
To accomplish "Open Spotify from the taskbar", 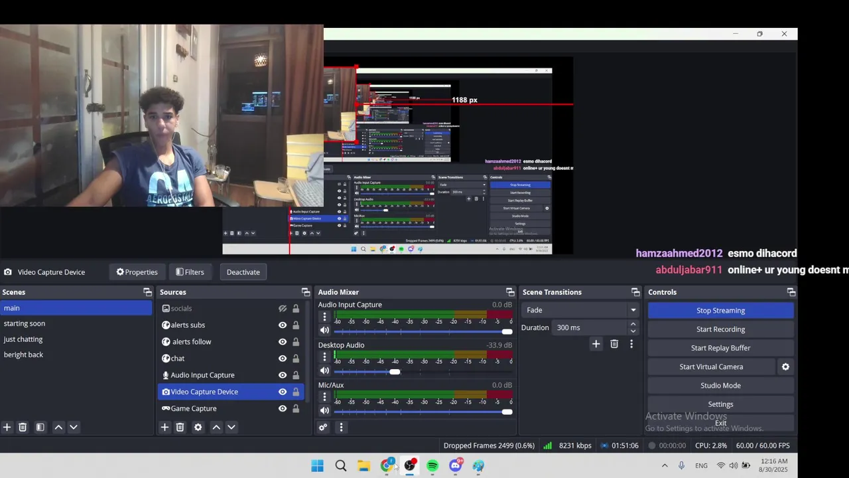I will click(x=432, y=466).
